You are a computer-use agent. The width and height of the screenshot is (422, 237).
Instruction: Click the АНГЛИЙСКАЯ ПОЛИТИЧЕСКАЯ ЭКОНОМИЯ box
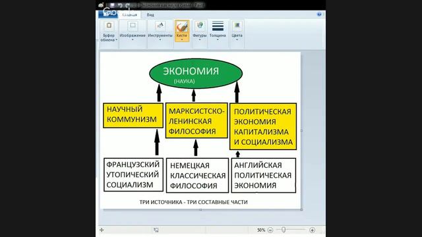click(x=264, y=175)
